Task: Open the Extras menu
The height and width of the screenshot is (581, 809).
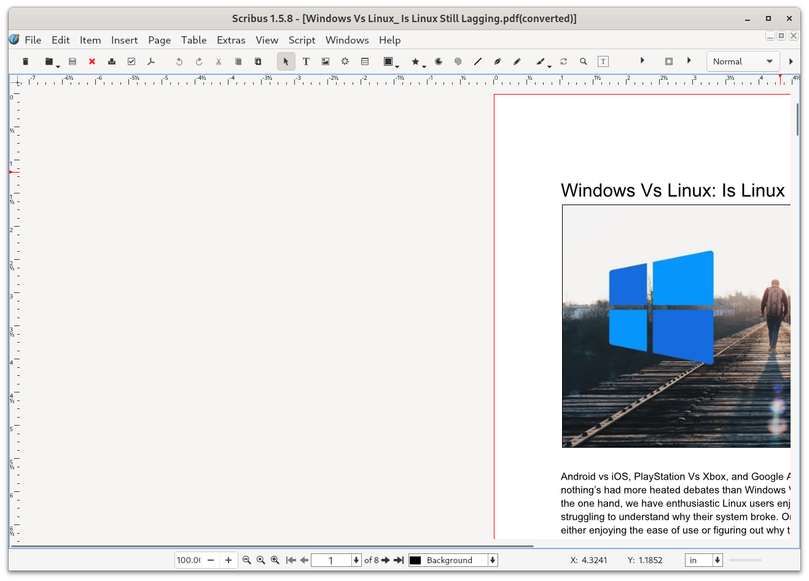Action: (x=231, y=40)
